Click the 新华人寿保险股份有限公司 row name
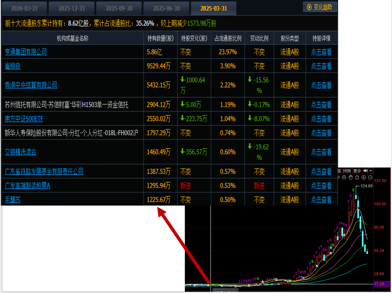Image resolution: width=392 pixels, height=293 pixels. click(71, 133)
